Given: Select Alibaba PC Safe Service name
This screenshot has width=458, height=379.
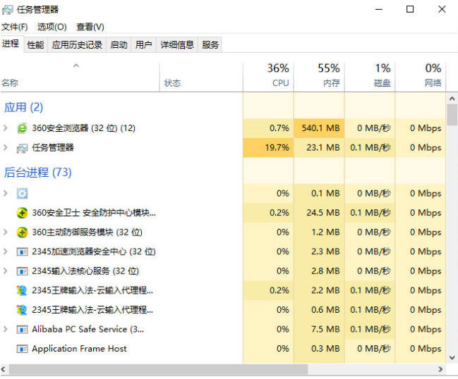Looking at the screenshot, I should point(88,329).
